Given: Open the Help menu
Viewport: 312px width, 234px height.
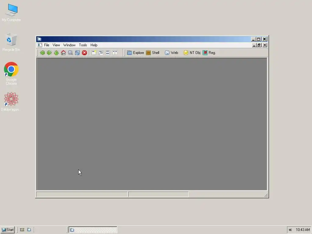Looking at the screenshot, I should coord(94,45).
